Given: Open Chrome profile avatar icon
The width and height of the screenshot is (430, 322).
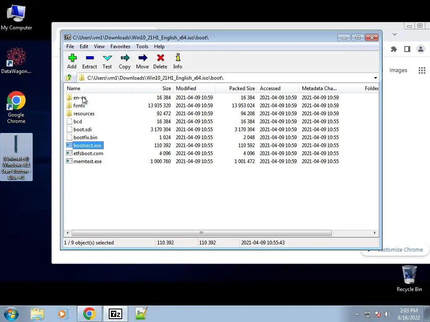Looking at the screenshot, I should (x=420, y=49).
